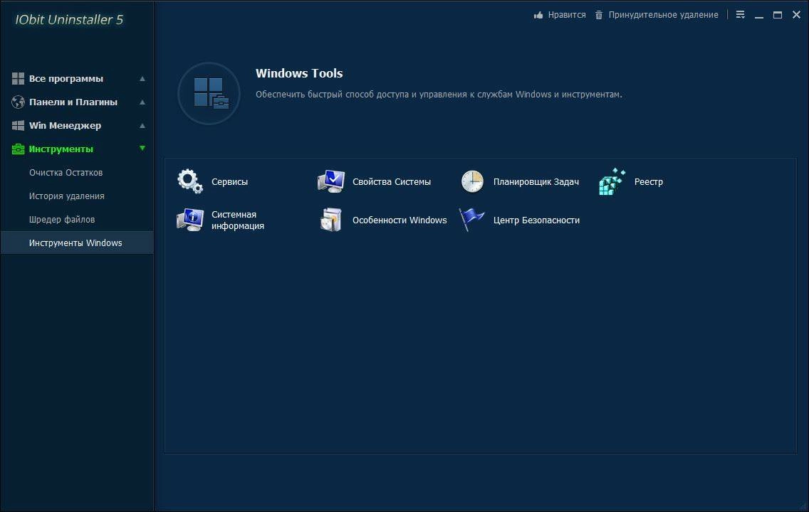This screenshot has height=512, width=809.
Task: Collapse the Инструменты section green arrow
Action: 142,149
